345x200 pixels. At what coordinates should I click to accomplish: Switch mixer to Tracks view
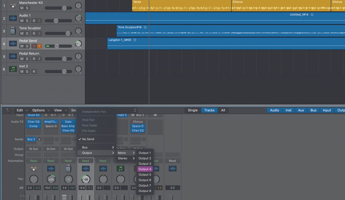click(x=209, y=110)
